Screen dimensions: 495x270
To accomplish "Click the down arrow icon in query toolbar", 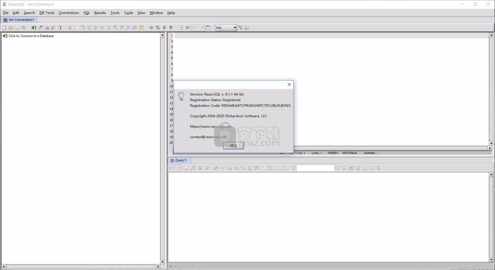I will pyautogui.click(x=372, y=168).
